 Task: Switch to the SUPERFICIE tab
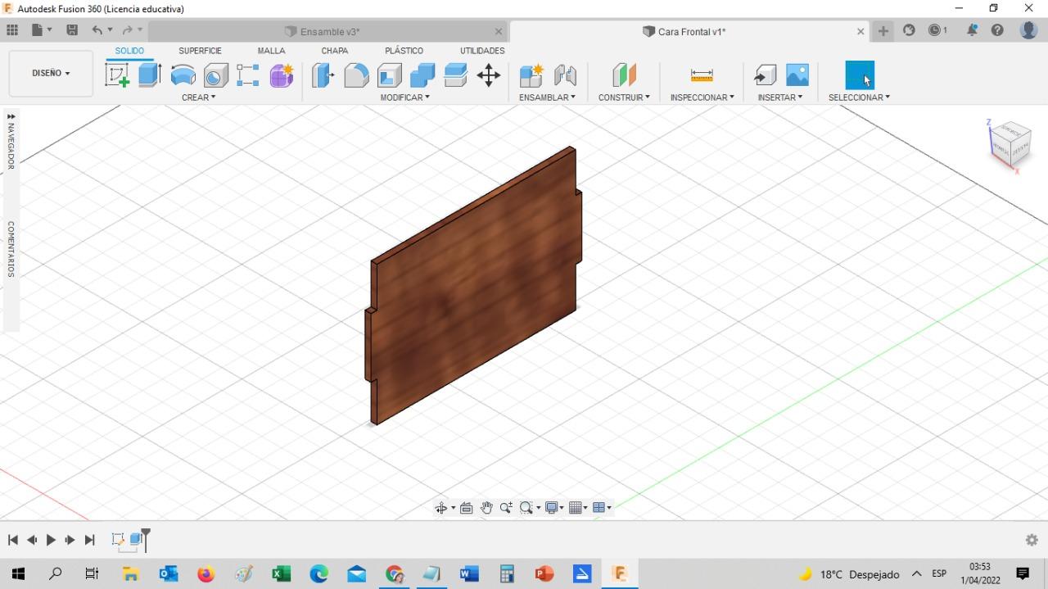200,51
